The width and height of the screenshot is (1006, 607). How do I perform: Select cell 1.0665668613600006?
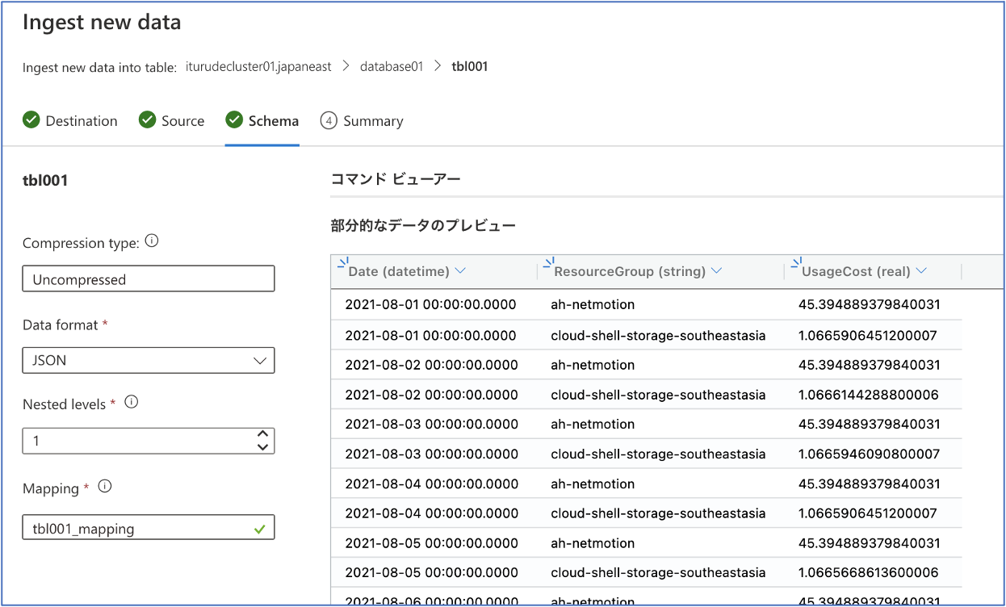[868, 572]
